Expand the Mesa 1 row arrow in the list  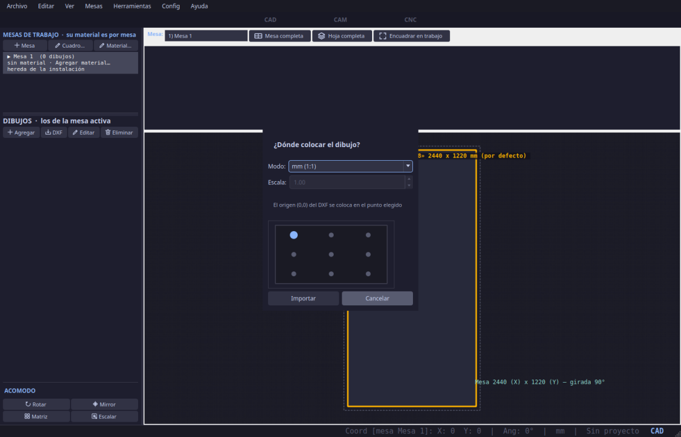pos(9,57)
